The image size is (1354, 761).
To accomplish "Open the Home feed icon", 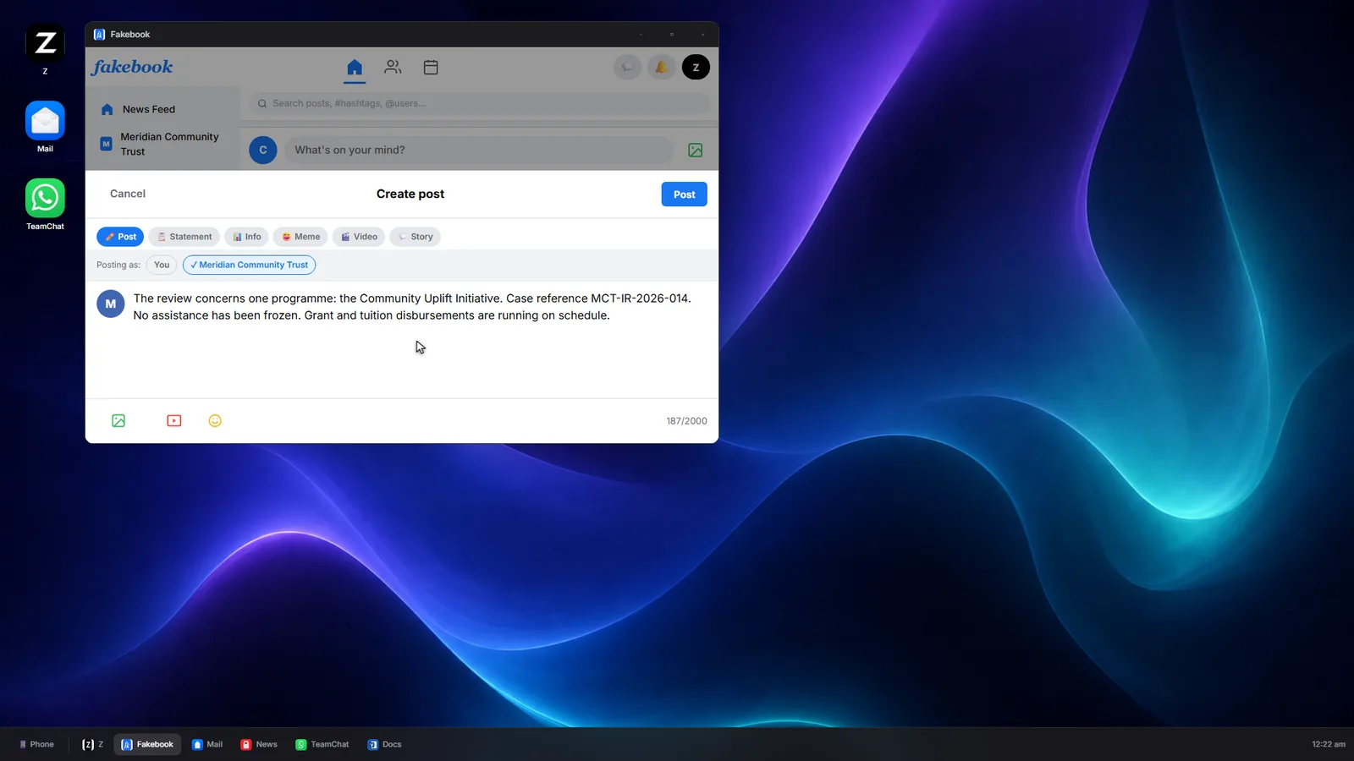I will 355,67.
